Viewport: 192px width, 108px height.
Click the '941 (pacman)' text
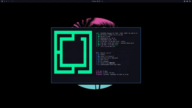tap(105, 61)
